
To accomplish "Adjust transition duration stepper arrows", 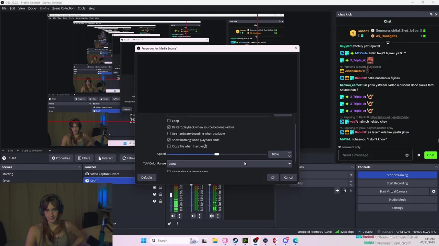I will (x=351, y=183).
